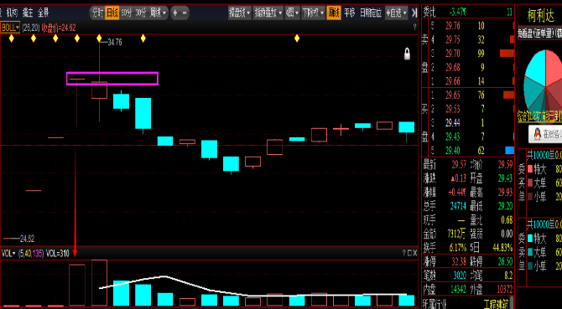Toggle the highlighted 画线 drawing button
Viewport: 562px width, 309px height.
pyautogui.click(x=334, y=13)
